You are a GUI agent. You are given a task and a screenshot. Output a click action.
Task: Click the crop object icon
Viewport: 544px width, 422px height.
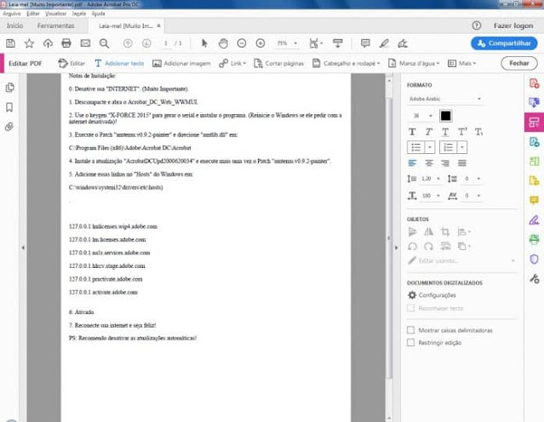coord(445,231)
